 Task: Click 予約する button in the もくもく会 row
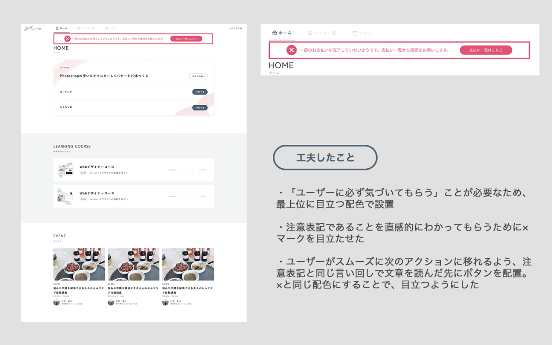tap(200, 107)
